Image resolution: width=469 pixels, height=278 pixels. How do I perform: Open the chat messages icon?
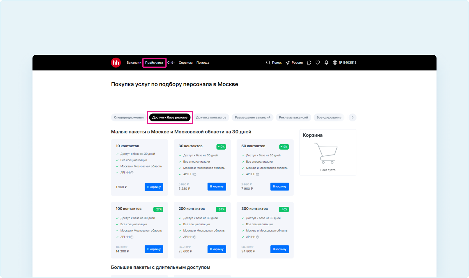tap(309, 63)
